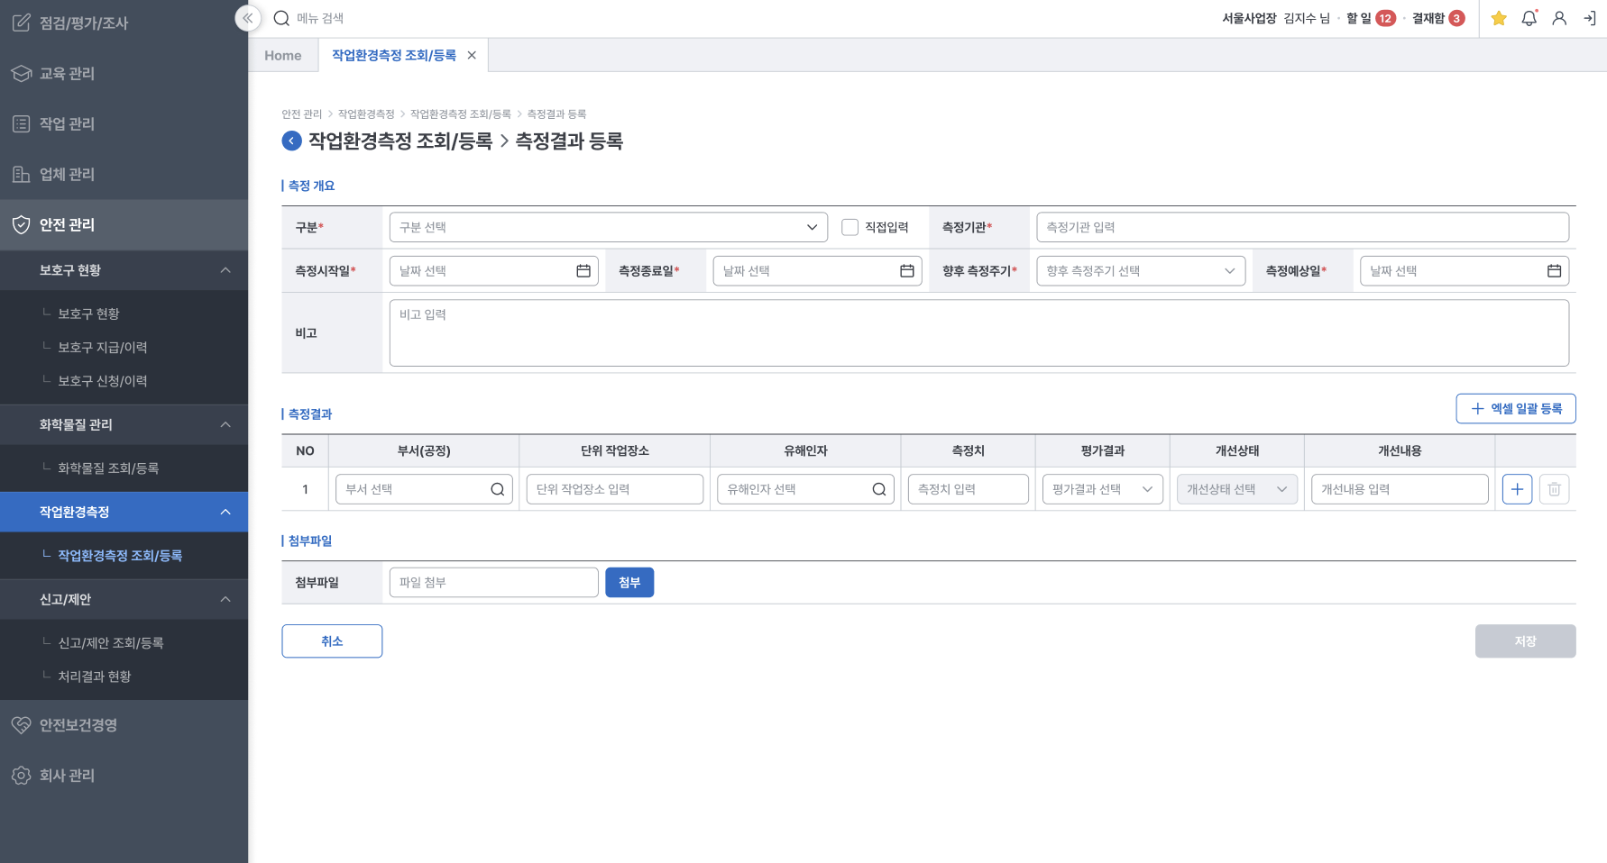
Task: Open calendar for 측정시작일 field
Action: coord(583,271)
